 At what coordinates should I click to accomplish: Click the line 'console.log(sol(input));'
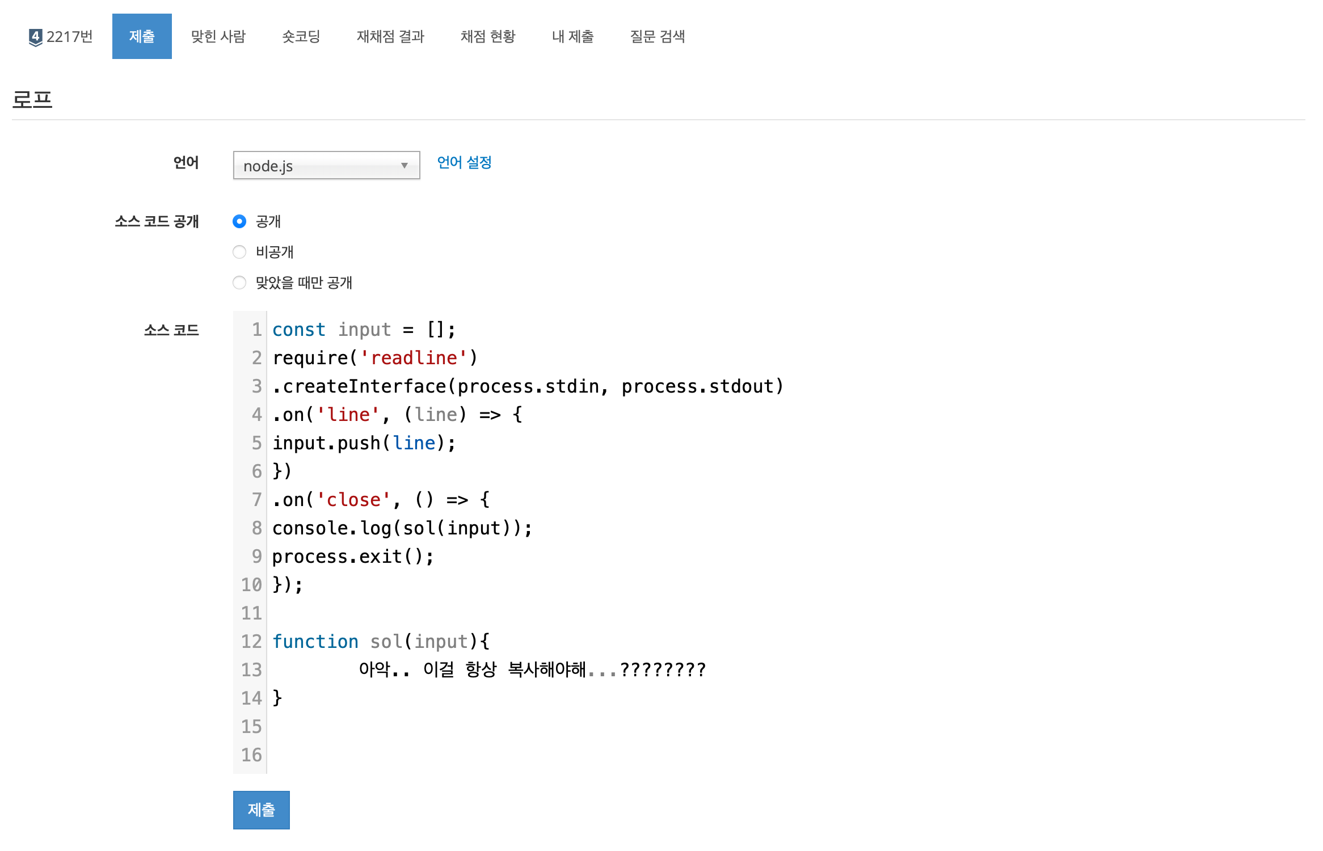402,528
